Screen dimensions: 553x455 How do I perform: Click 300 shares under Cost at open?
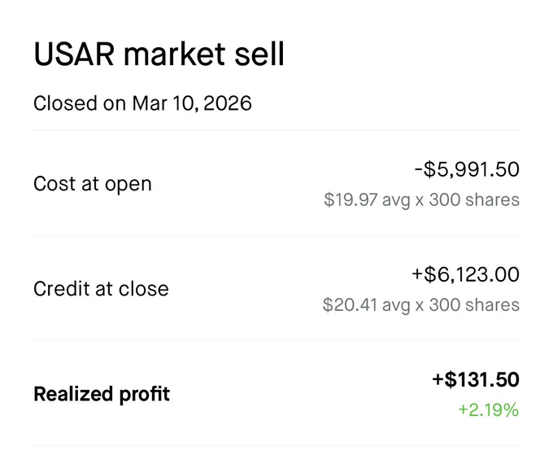coord(474,199)
